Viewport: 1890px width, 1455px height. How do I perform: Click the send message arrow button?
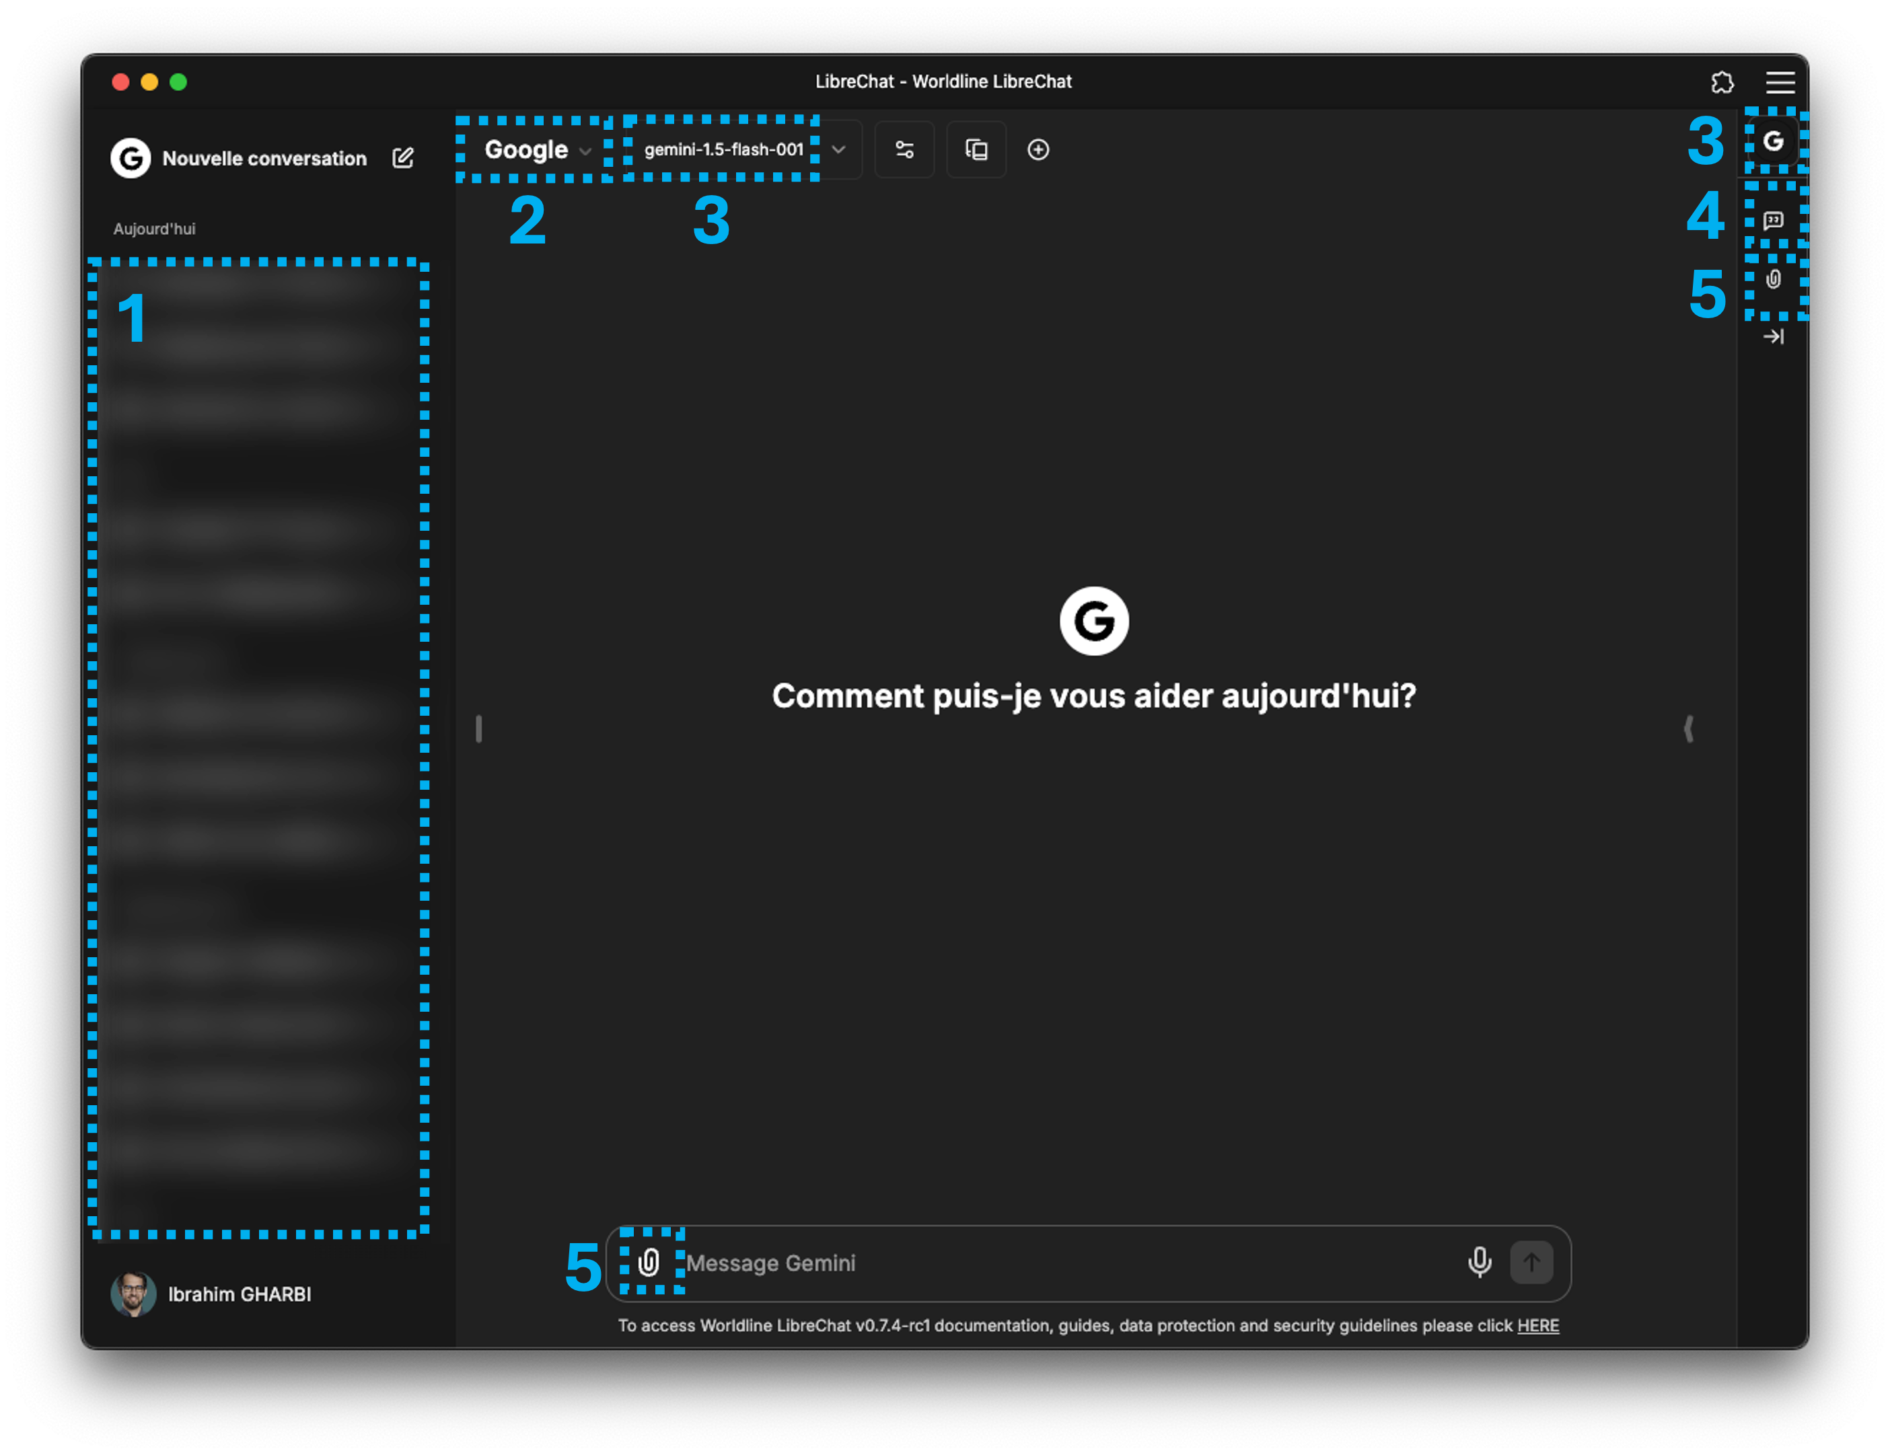pos(1531,1263)
